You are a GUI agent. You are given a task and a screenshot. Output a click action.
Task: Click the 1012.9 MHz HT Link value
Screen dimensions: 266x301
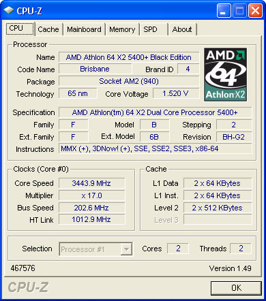tap(91, 219)
